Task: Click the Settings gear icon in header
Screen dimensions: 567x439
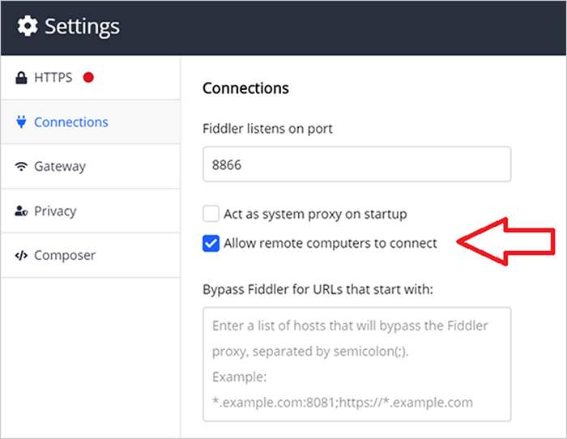Action: 28,26
